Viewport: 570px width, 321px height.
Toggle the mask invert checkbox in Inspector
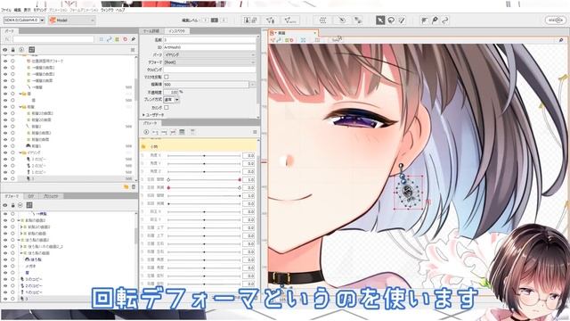[x=167, y=77]
